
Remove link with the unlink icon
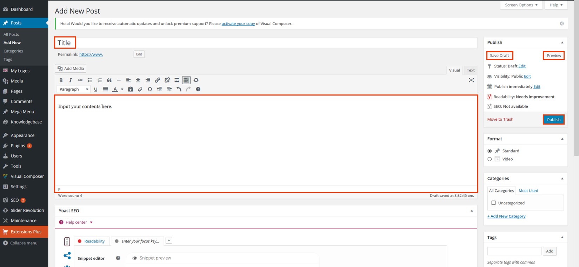pos(167,80)
